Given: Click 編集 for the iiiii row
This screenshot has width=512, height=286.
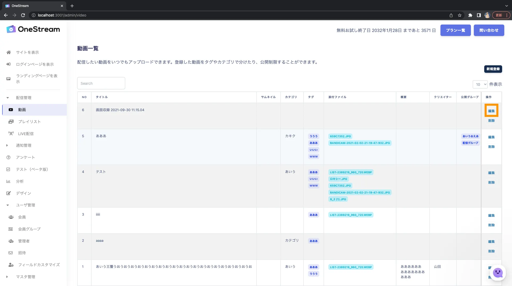Looking at the screenshot, I should point(491,215).
